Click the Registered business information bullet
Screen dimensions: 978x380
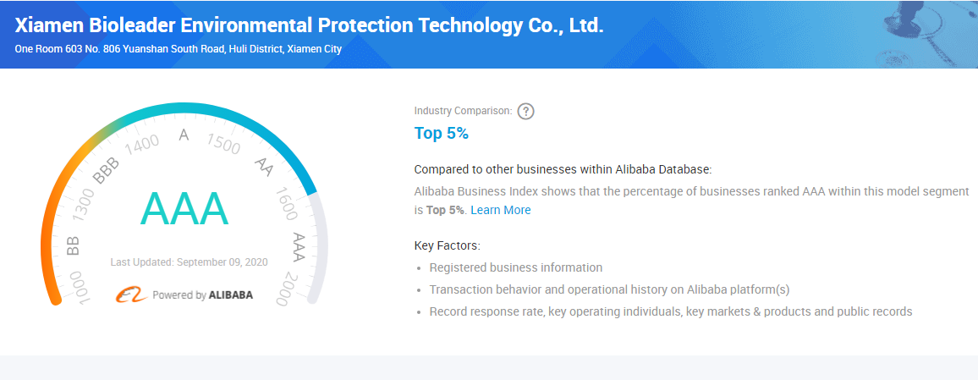pyautogui.click(x=516, y=267)
